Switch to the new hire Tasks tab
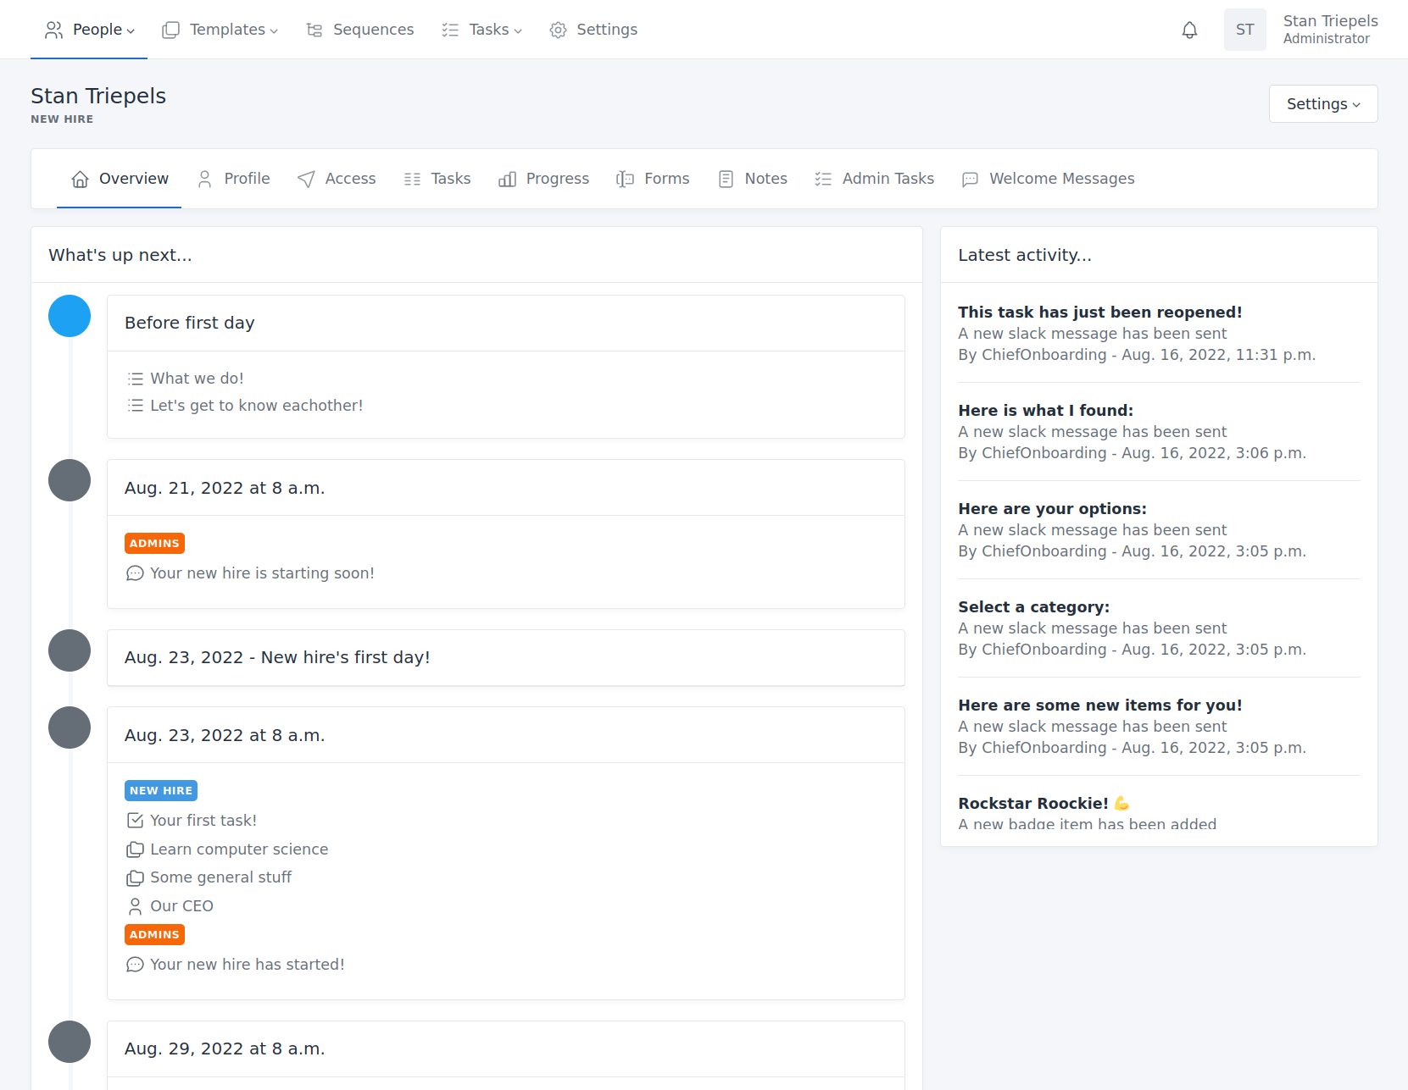This screenshot has width=1408, height=1090. pyautogui.click(x=437, y=179)
